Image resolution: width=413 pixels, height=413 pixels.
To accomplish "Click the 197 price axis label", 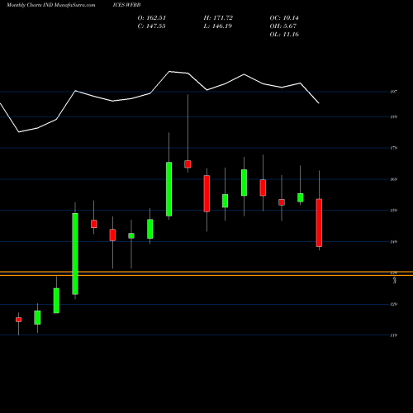I will tap(394, 92).
